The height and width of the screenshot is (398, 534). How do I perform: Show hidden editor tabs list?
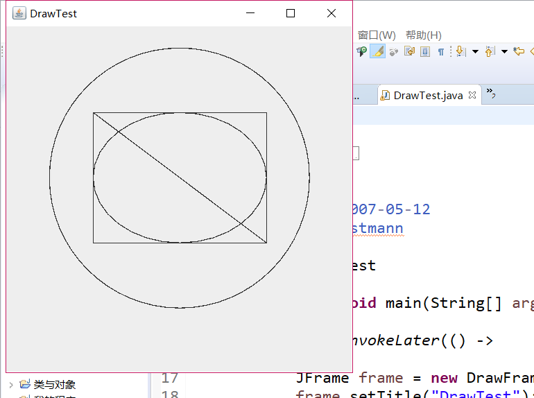tap(491, 93)
